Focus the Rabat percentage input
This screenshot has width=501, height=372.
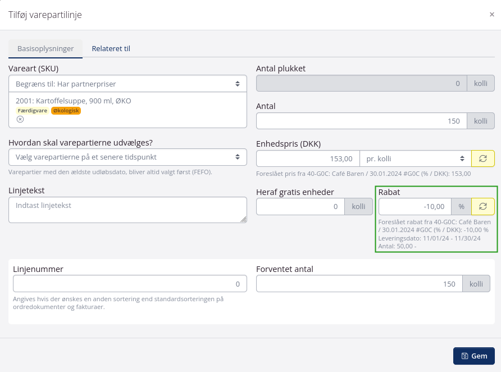click(x=415, y=207)
